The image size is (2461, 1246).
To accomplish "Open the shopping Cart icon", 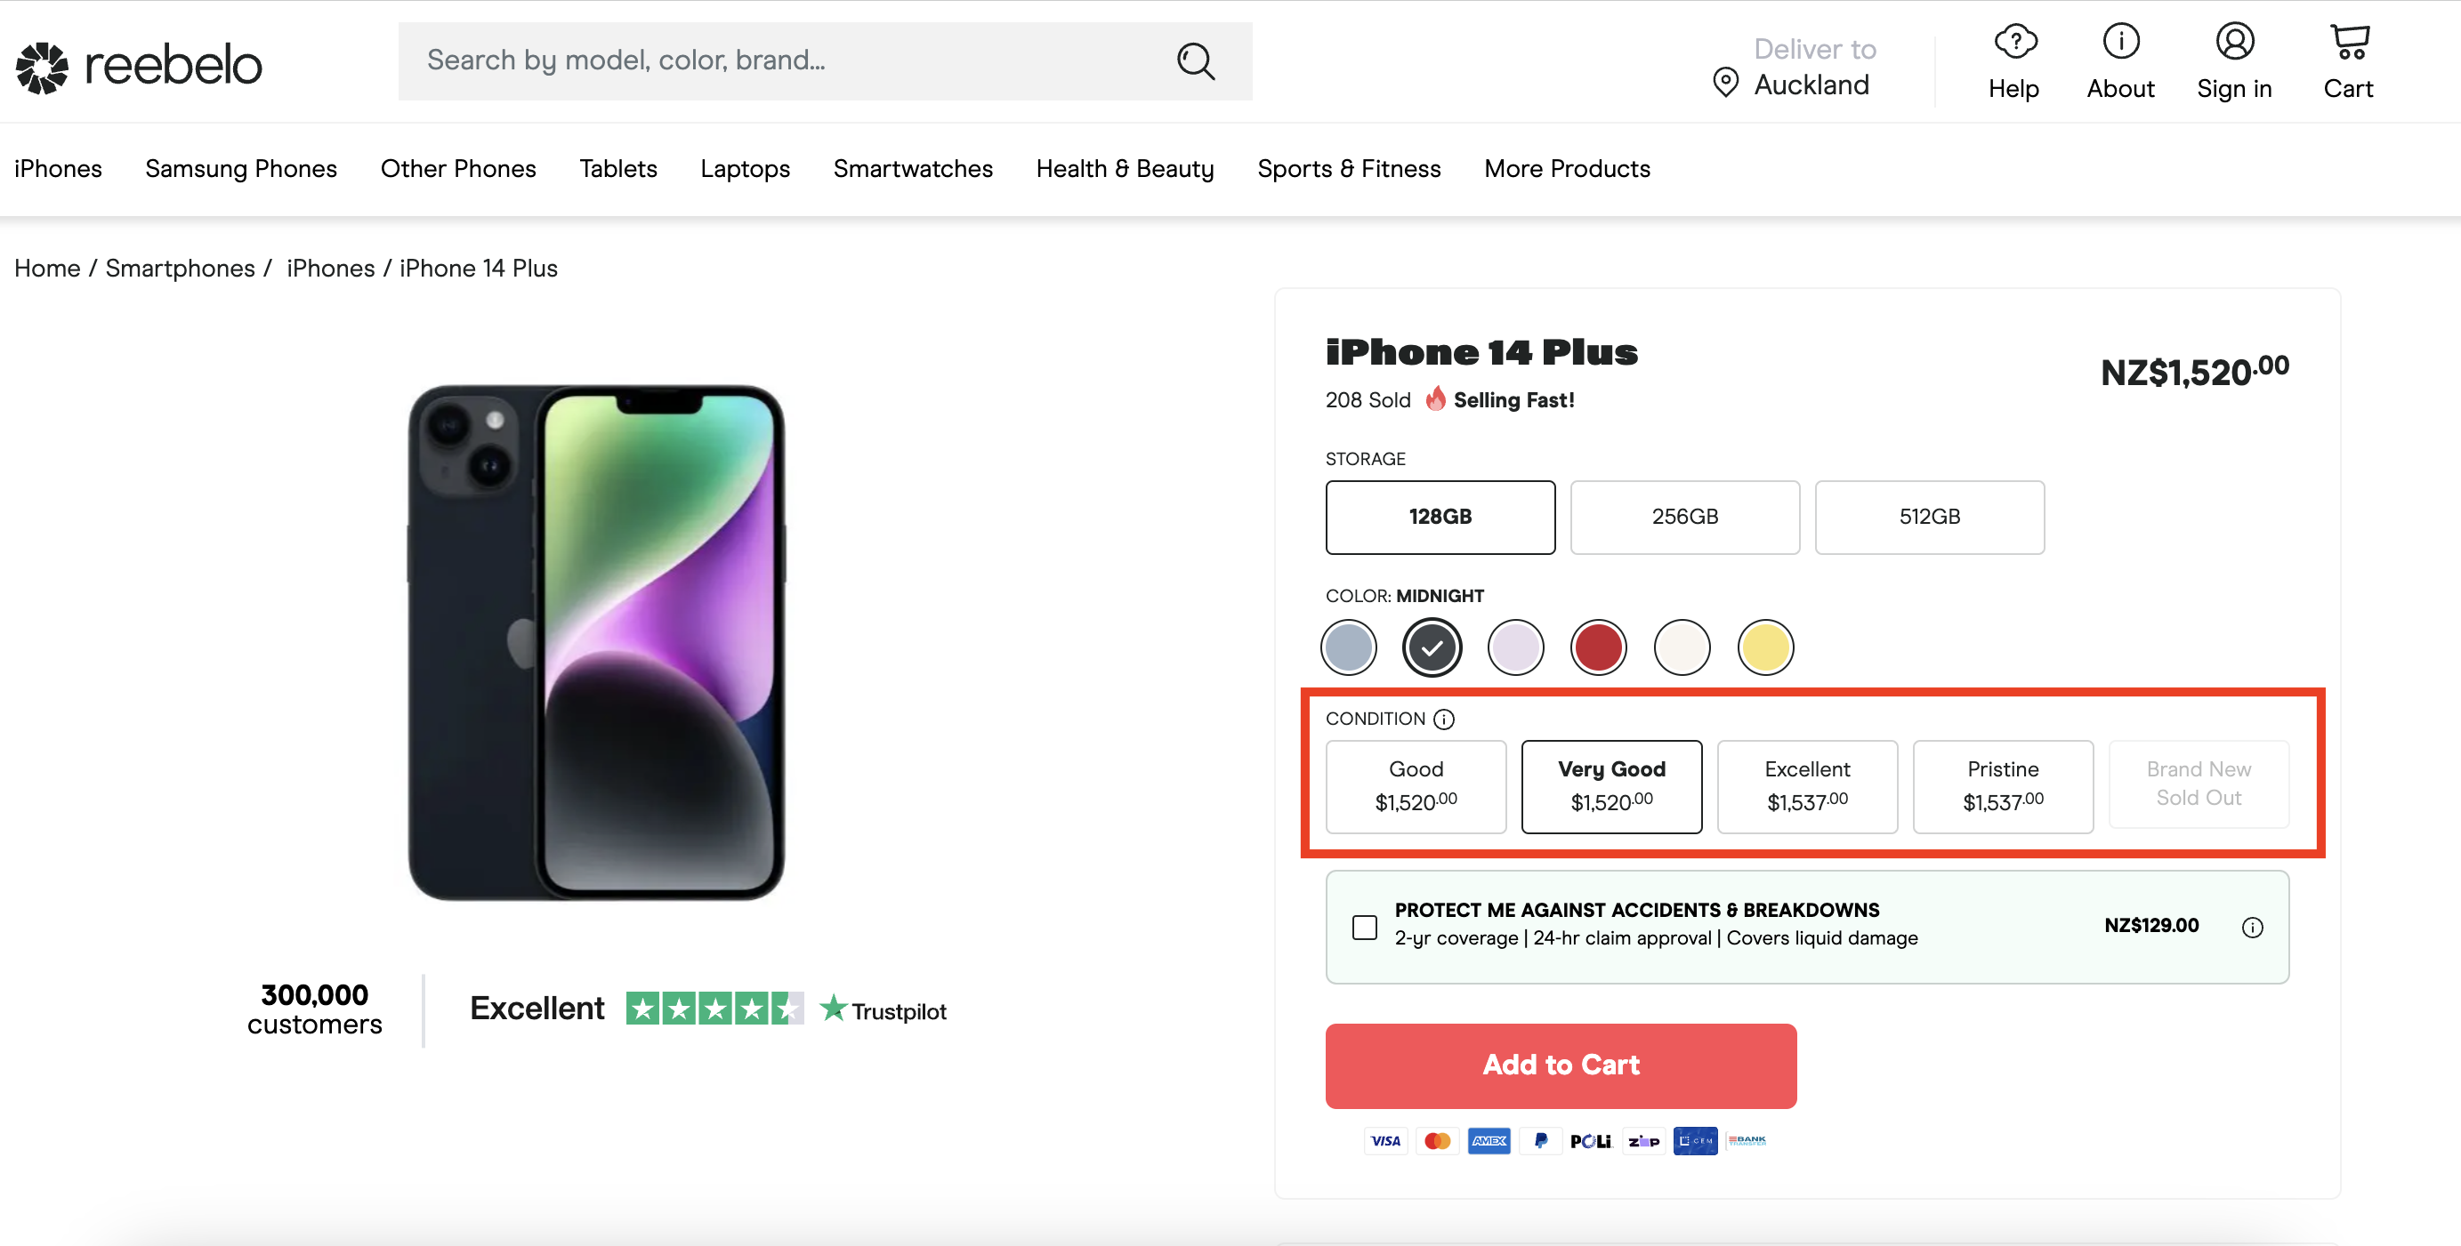I will click(x=2349, y=41).
